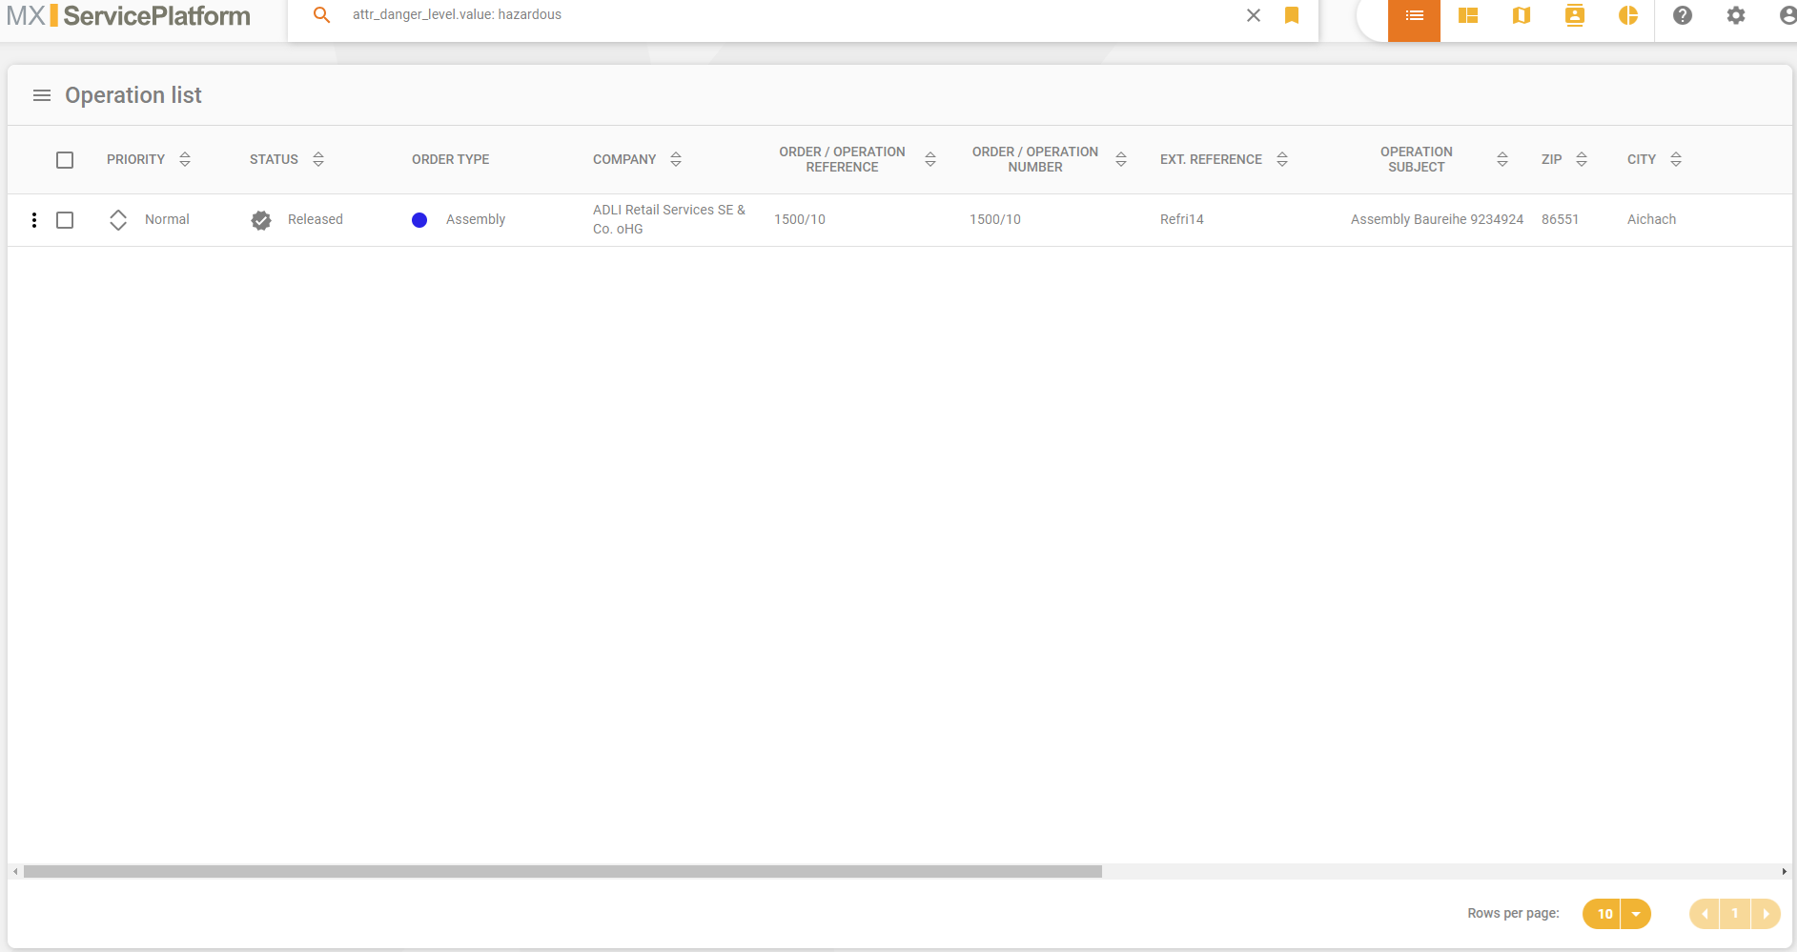Click the ADLI Retail Services company cell
Viewport: 1797px width, 952px height.
tap(669, 219)
